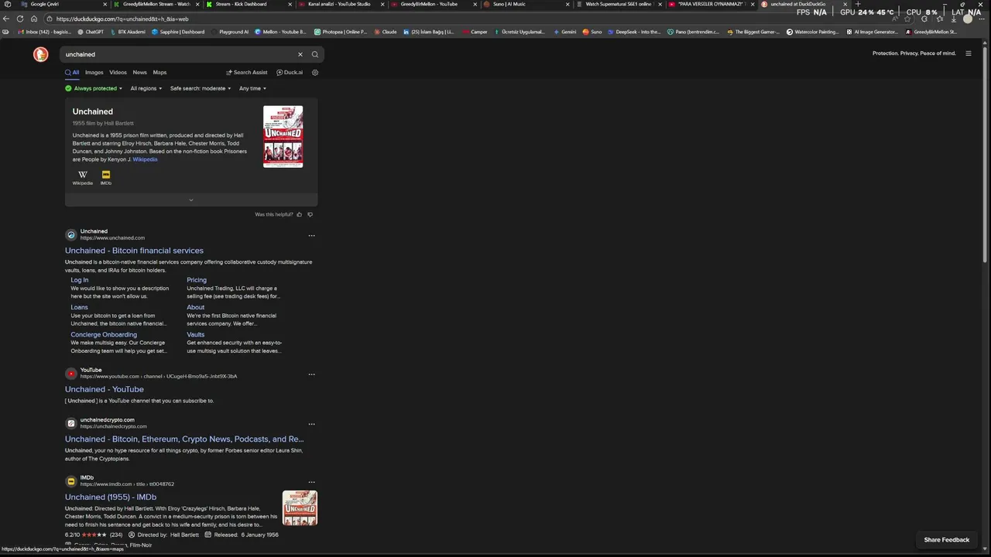This screenshot has width=991, height=557.
Task: Click Share Feedback button
Action: point(946,540)
